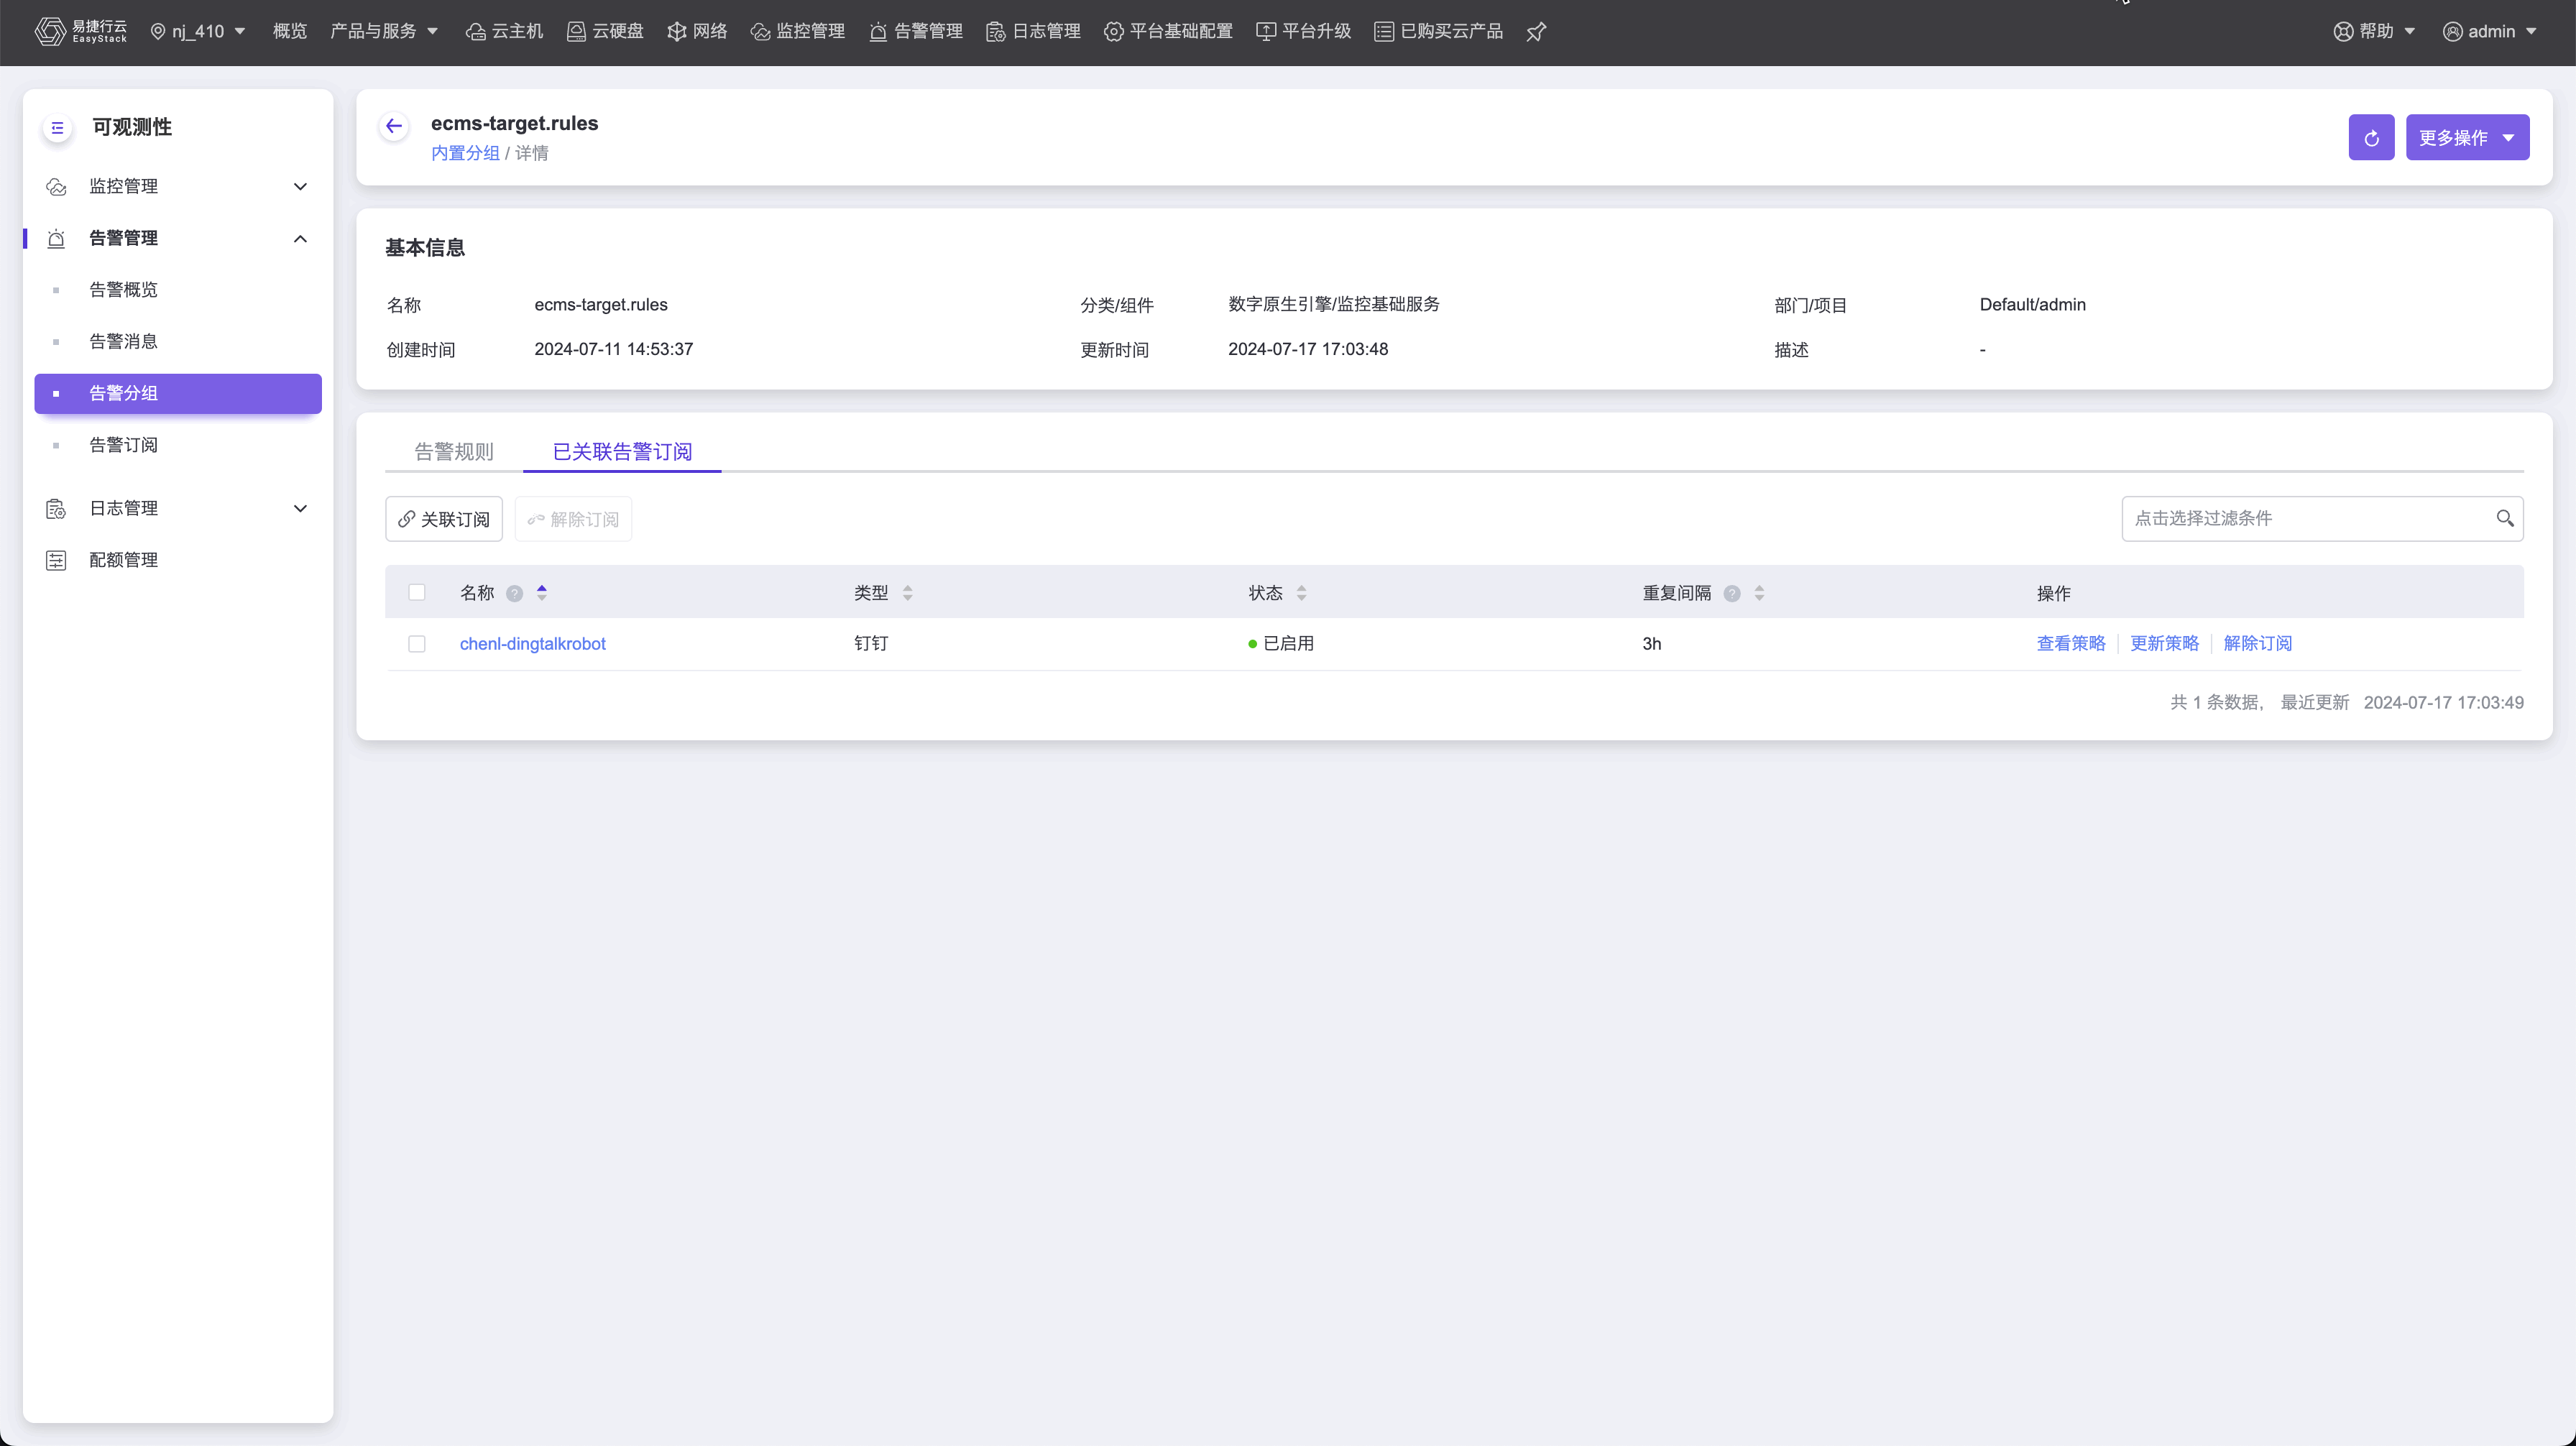This screenshot has height=1446, width=2576.
Task: Click the filter condition input field
Action: coord(2300,518)
